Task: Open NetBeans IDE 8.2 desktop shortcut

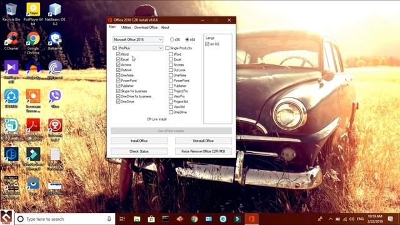Action: pyautogui.click(x=55, y=13)
